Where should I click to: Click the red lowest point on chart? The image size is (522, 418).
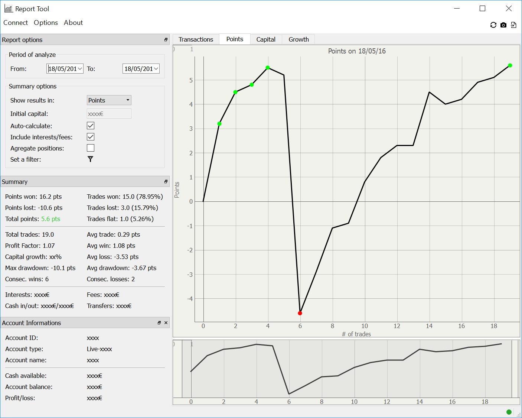(x=300, y=313)
